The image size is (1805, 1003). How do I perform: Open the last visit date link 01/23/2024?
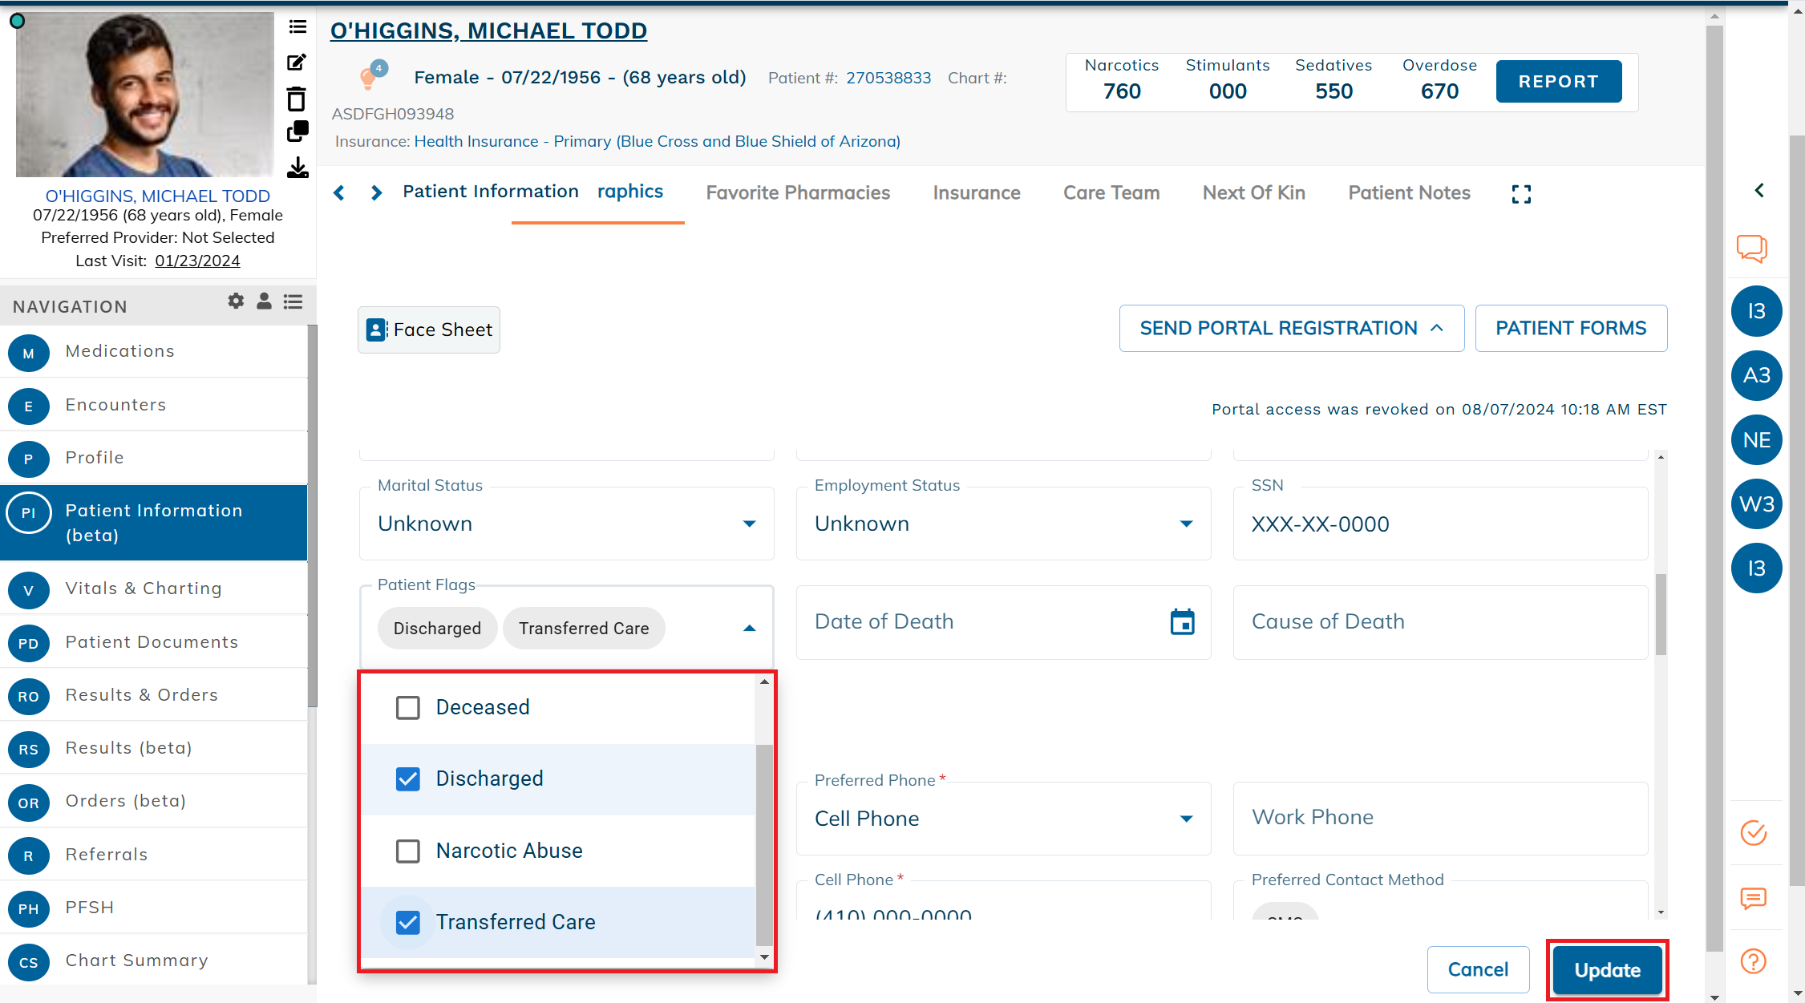197,261
